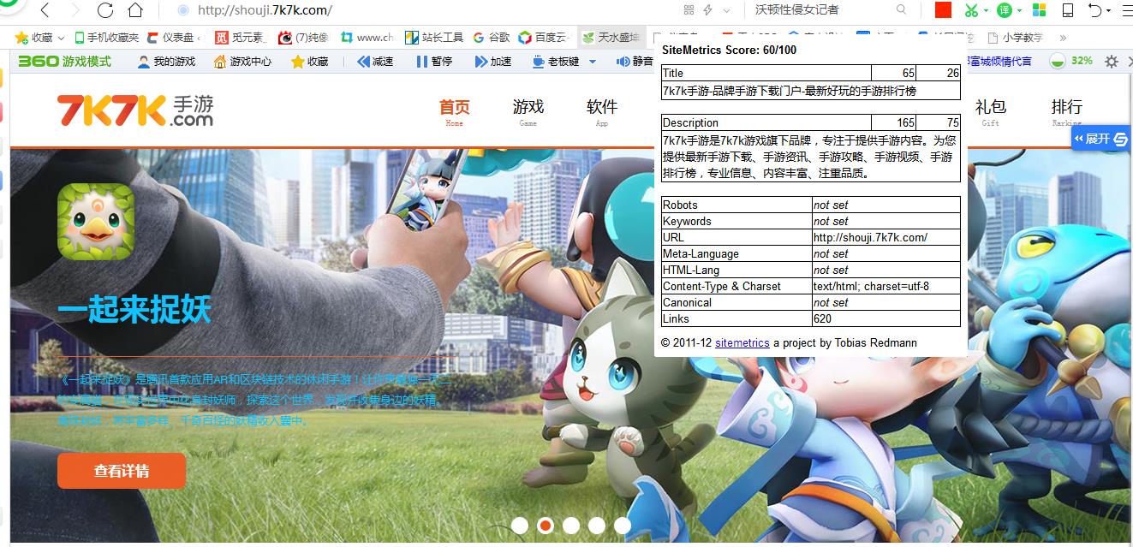Screen dimensions: 1133x547
Task: Click the browser forward arrow
Action: tap(75, 10)
